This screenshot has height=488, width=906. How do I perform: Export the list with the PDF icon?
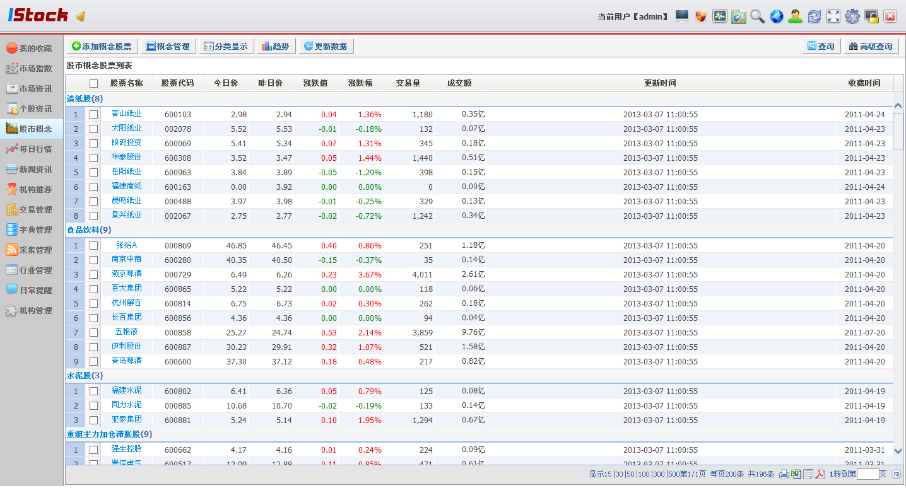[x=820, y=474]
